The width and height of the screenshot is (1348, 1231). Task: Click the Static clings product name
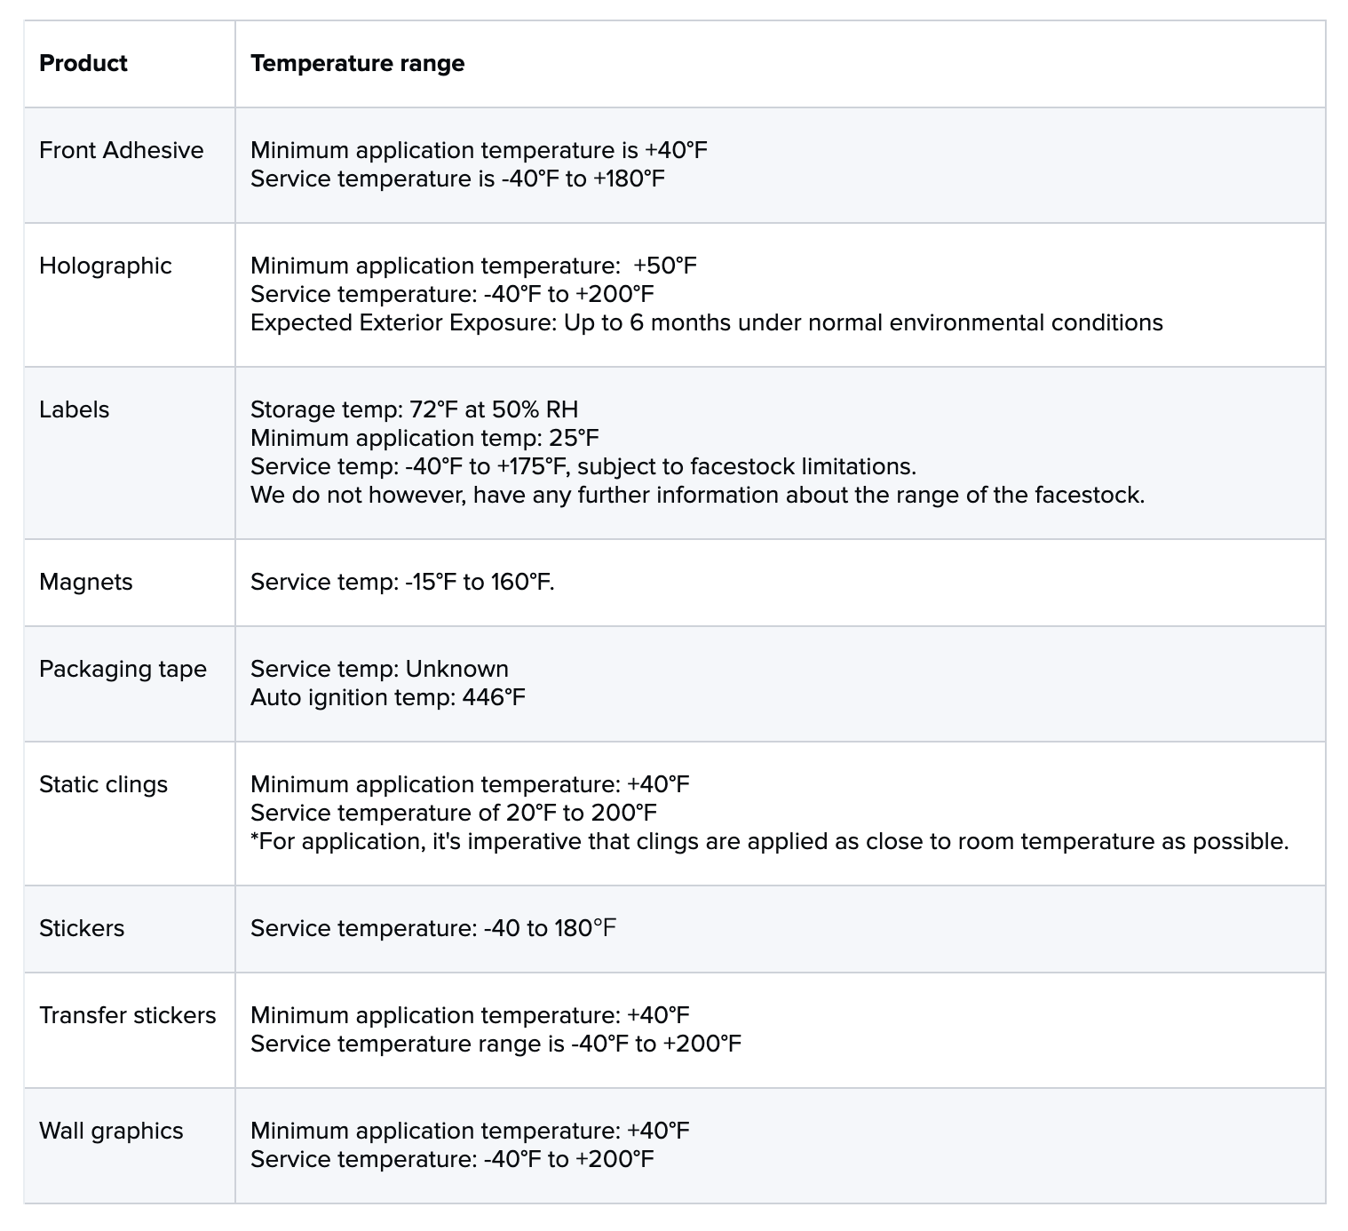coord(103,784)
